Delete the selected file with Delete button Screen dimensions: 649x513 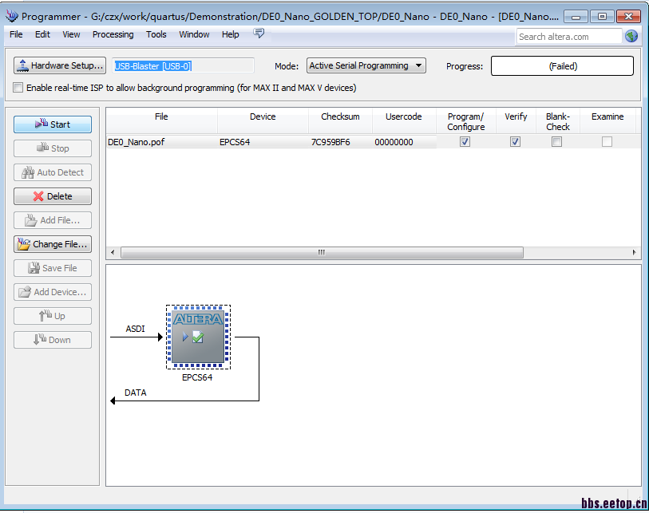pyautogui.click(x=53, y=196)
